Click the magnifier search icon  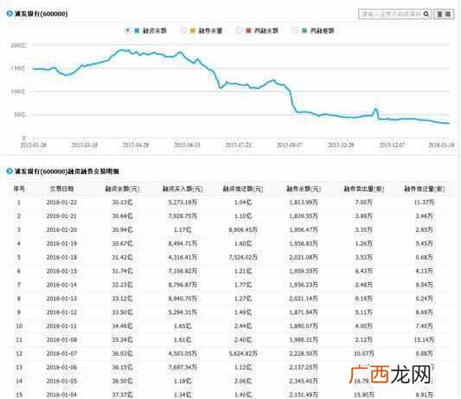click(426, 14)
